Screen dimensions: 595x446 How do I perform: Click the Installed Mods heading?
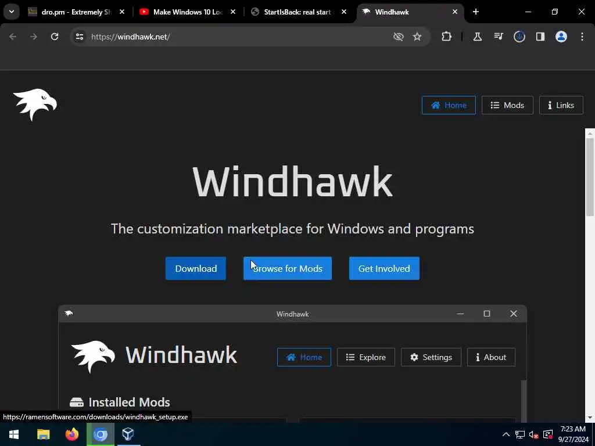point(120,402)
